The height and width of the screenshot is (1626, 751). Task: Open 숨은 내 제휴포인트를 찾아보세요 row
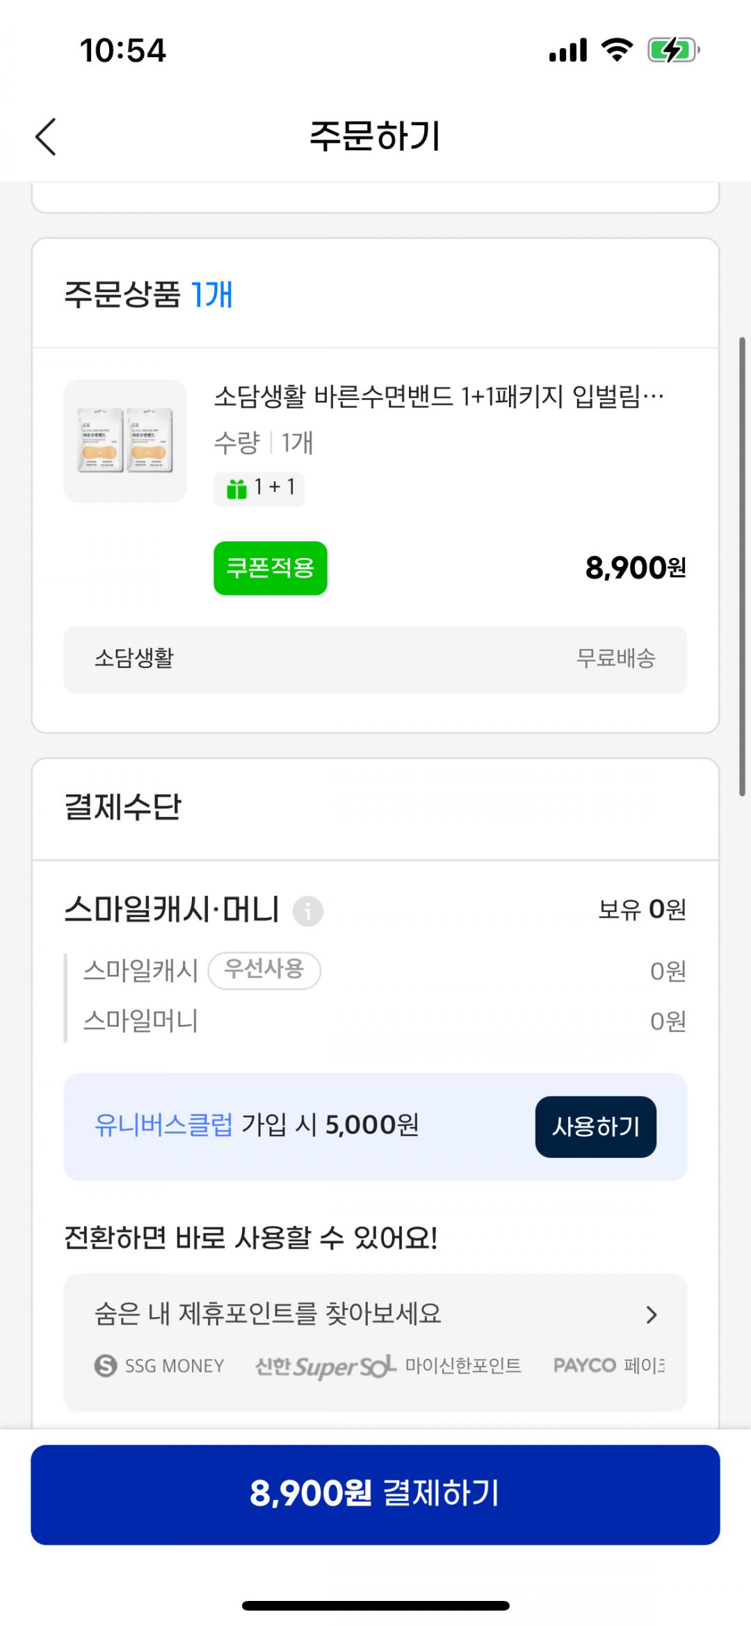[x=268, y=1314]
